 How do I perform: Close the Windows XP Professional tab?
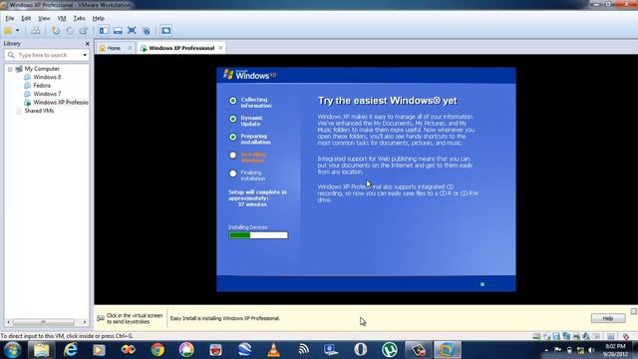click(220, 48)
